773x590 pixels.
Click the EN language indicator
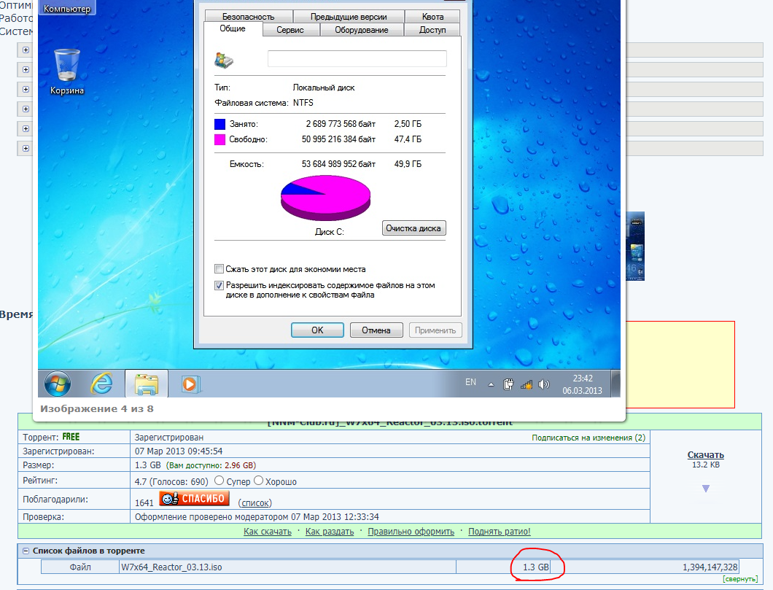[470, 382]
